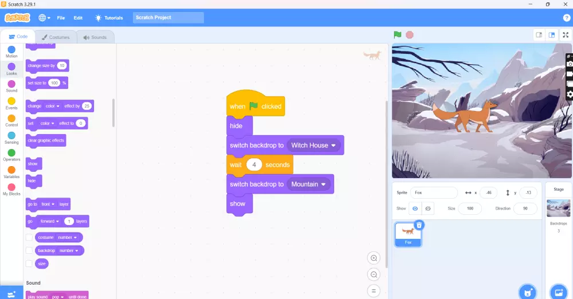
Task: Open the Witch House backdrop dropdown
Action: [x=313, y=145]
